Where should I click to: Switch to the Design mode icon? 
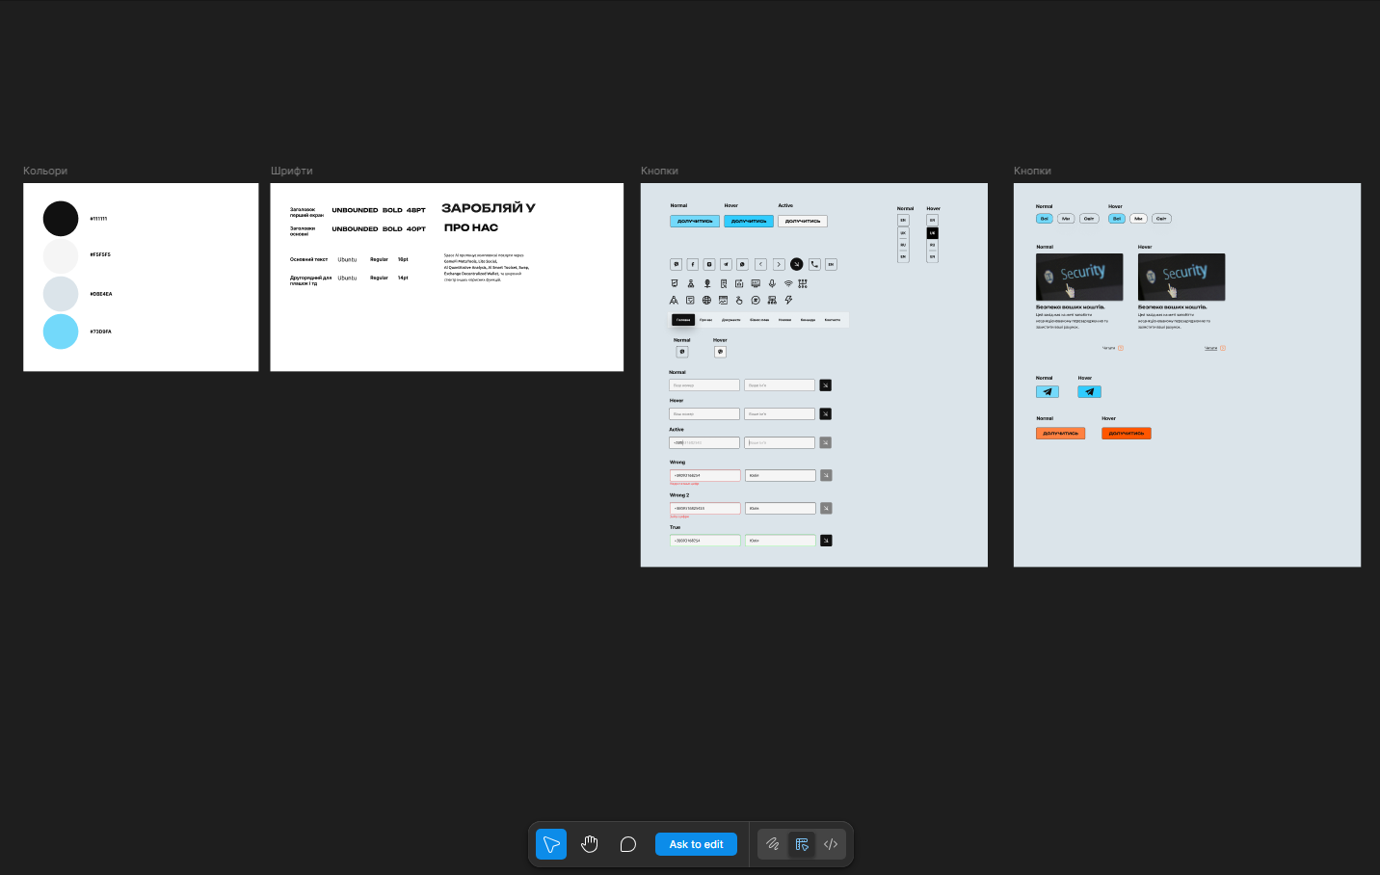(x=802, y=844)
